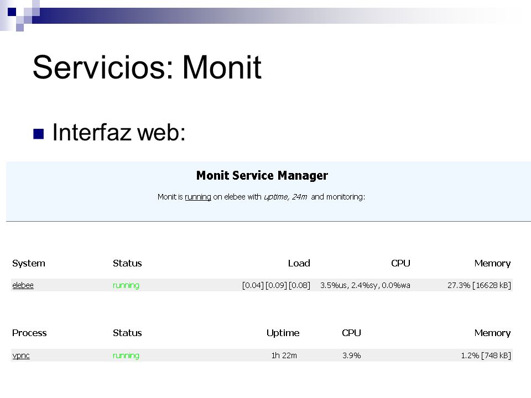Click the Interfaz web bullet square
Screen dimensions: 531x398
(x=39, y=134)
